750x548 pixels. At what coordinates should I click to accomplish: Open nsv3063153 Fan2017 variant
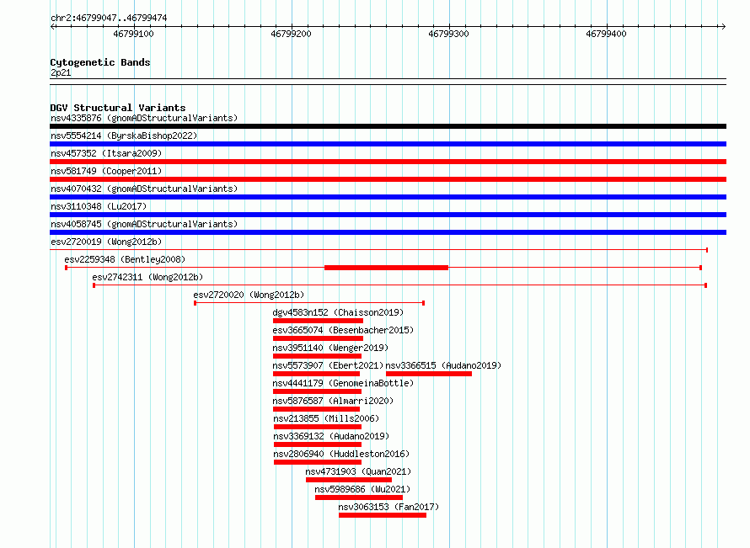coord(388,507)
